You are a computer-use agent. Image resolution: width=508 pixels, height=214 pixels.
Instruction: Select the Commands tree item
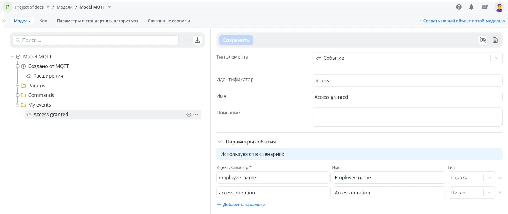click(41, 95)
